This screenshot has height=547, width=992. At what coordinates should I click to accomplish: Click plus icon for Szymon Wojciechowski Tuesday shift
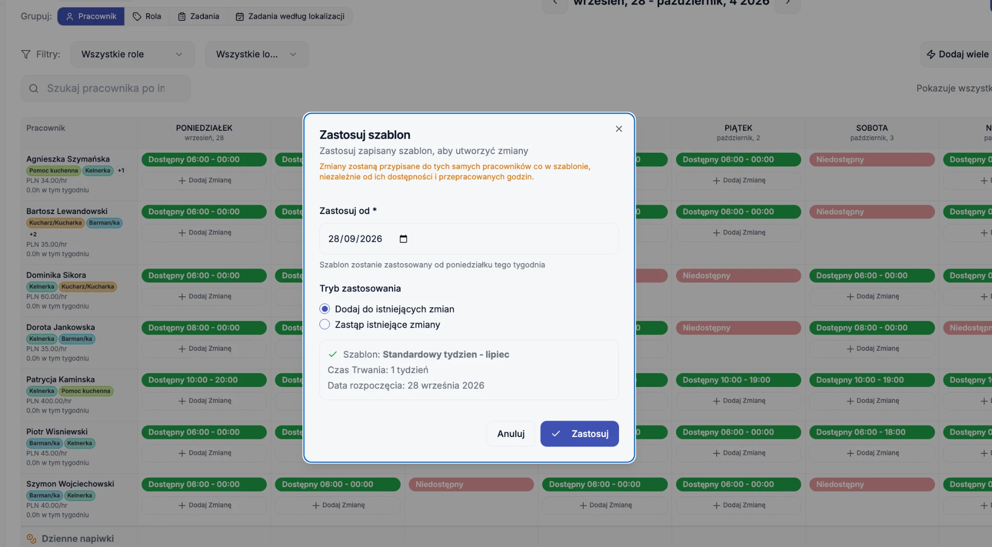[315, 505]
